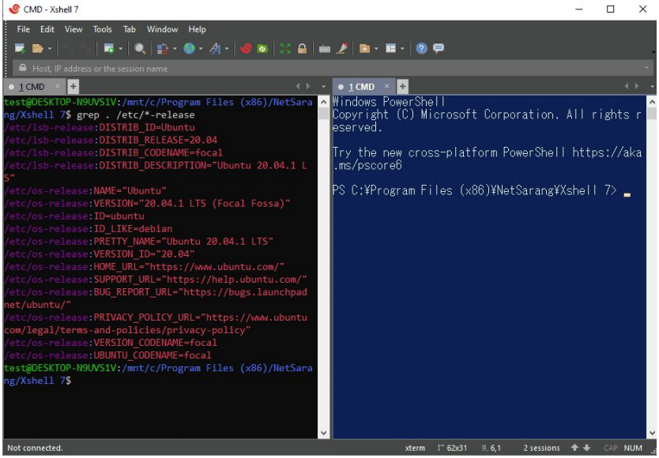Click the Xshell logo in title bar
Screen dimensions: 659x458
click(x=13, y=9)
